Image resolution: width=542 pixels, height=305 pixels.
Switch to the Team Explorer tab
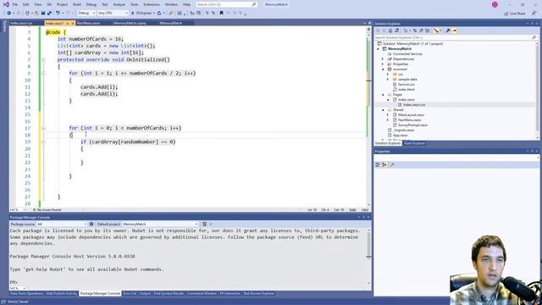[414, 143]
